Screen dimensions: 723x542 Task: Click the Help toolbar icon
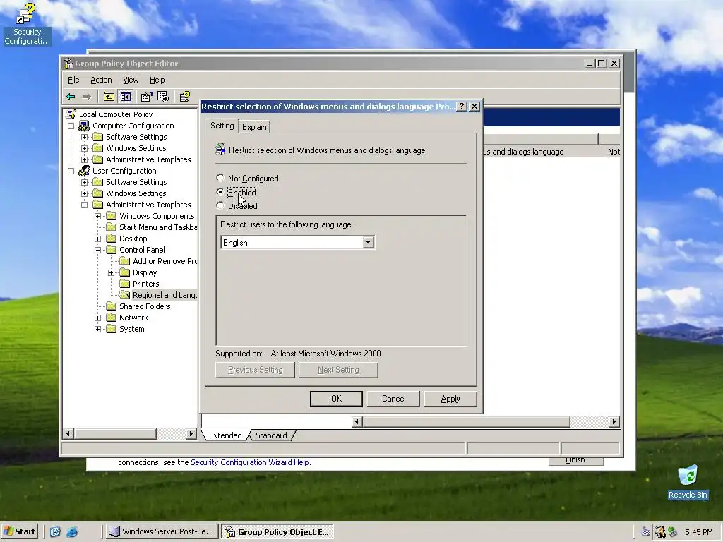(x=185, y=96)
